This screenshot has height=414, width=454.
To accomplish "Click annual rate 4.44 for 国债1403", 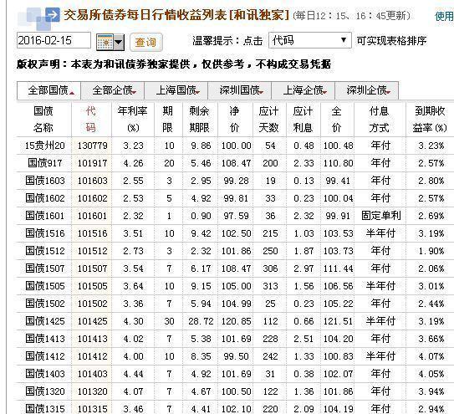I will point(133,374).
